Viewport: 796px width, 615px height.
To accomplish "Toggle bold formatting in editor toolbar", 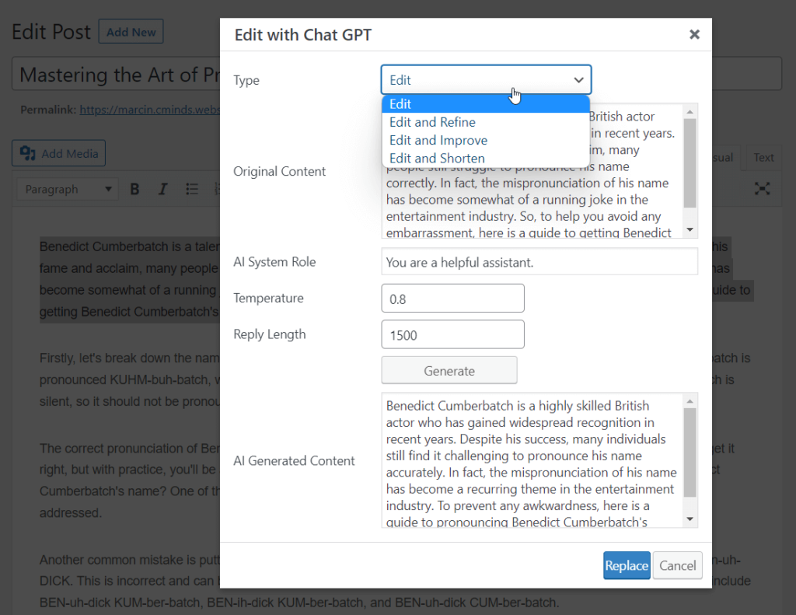I will tap(134, 189).
